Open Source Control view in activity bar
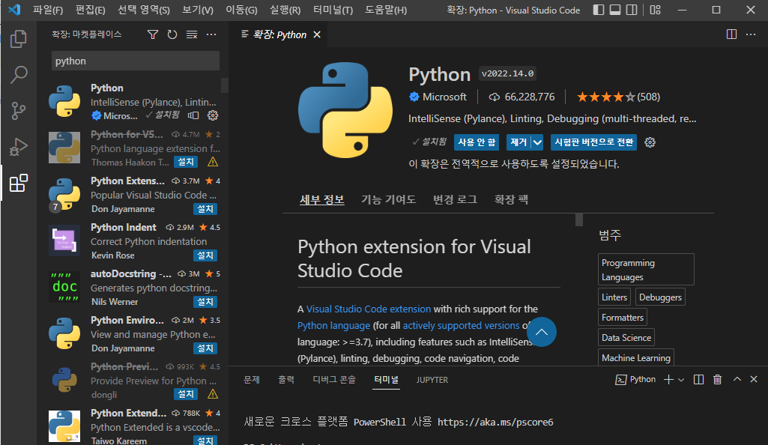 pyautogui.click(x=19, y=111)
